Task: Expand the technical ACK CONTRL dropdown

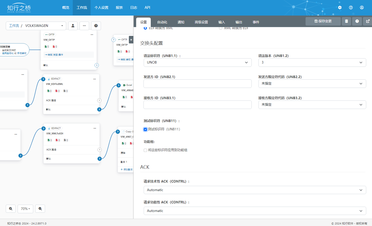Action: click(x=255, y=190)
